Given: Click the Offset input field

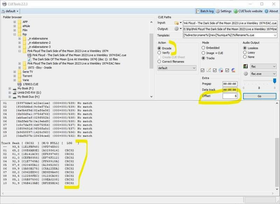Looking at the screenshot, I should [x=230, y=96].
